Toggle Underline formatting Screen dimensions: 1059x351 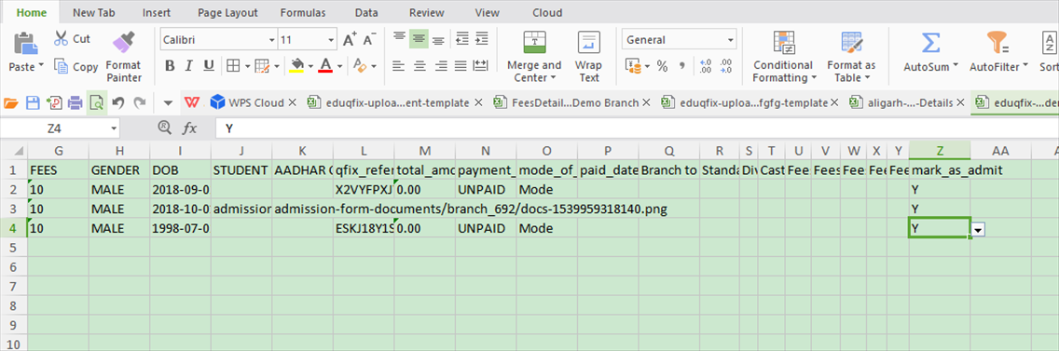tap(210, 66)
